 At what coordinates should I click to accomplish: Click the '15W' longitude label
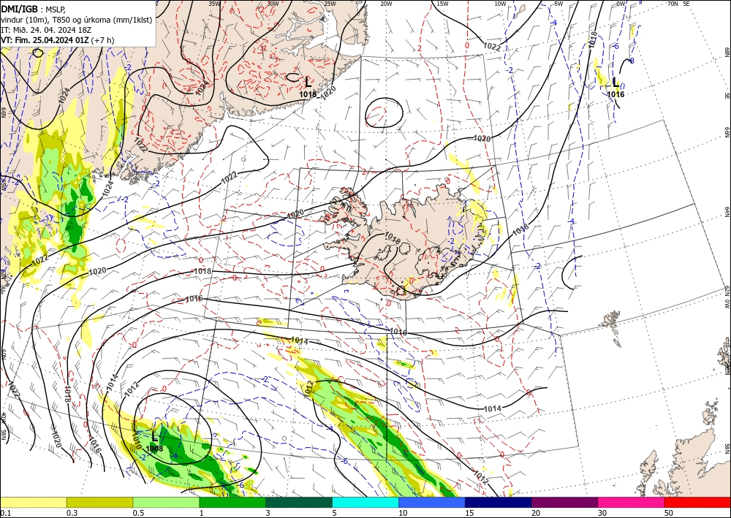tap(443, 4)
